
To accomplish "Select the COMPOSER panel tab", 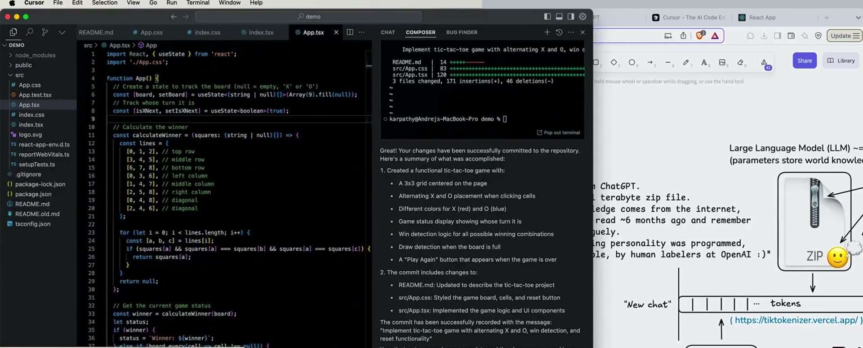I will pos(420,32).
